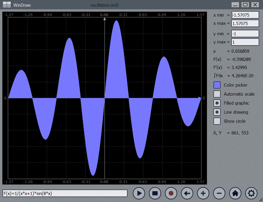Screen dimensions: 263x202
Task: Click the left arrow back button
Action: [x=187, y=193]
